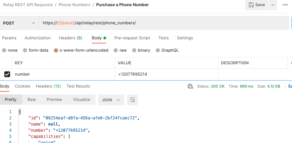The image size is (292, 143).
Task: Switch to the Headers (9) request tab
Action: pos(70,38)
